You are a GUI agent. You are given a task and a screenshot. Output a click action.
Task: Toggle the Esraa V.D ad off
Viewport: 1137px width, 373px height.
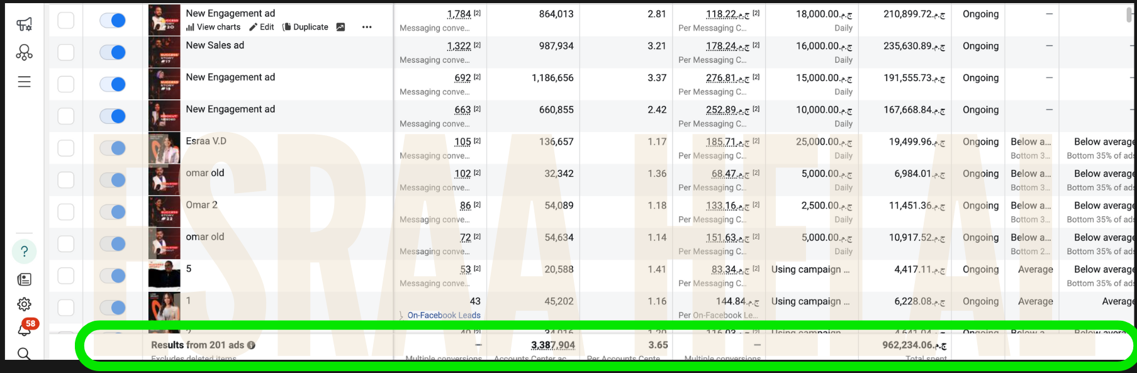pos(113,148)
